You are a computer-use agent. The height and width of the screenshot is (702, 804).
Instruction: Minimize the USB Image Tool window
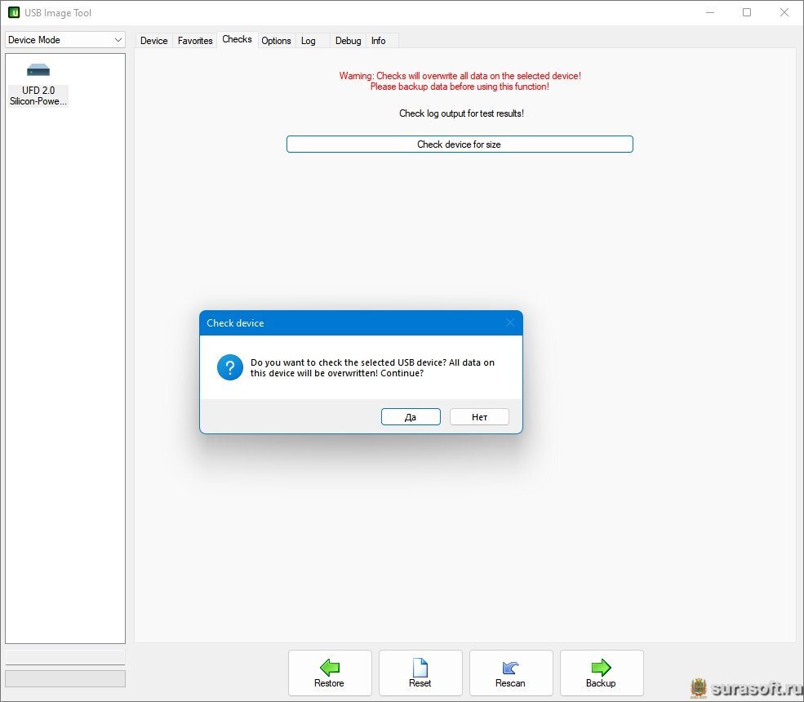pos(710,12)
